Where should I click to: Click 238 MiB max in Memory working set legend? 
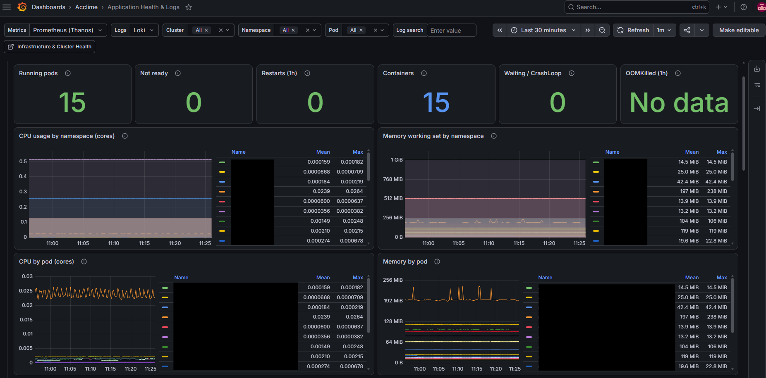pyautogui.click(x=717, y=191)
